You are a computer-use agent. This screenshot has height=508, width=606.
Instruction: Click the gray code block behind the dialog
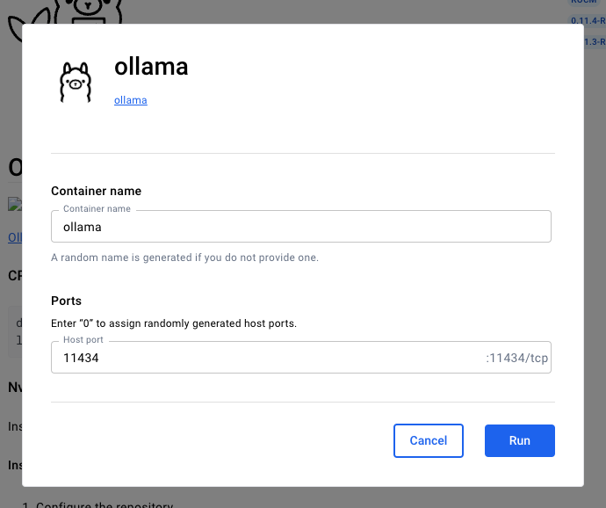click(14, 331)
